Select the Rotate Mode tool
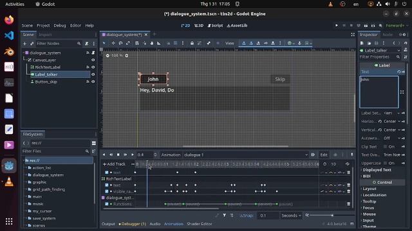Viewport: 412px width, 231px height. point(120,43)
